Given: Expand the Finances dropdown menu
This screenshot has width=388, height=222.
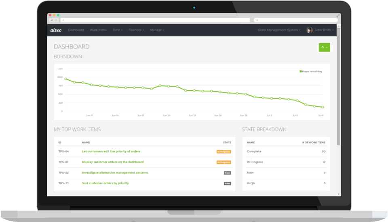Looking at the screenshot, I should (136, 30).
